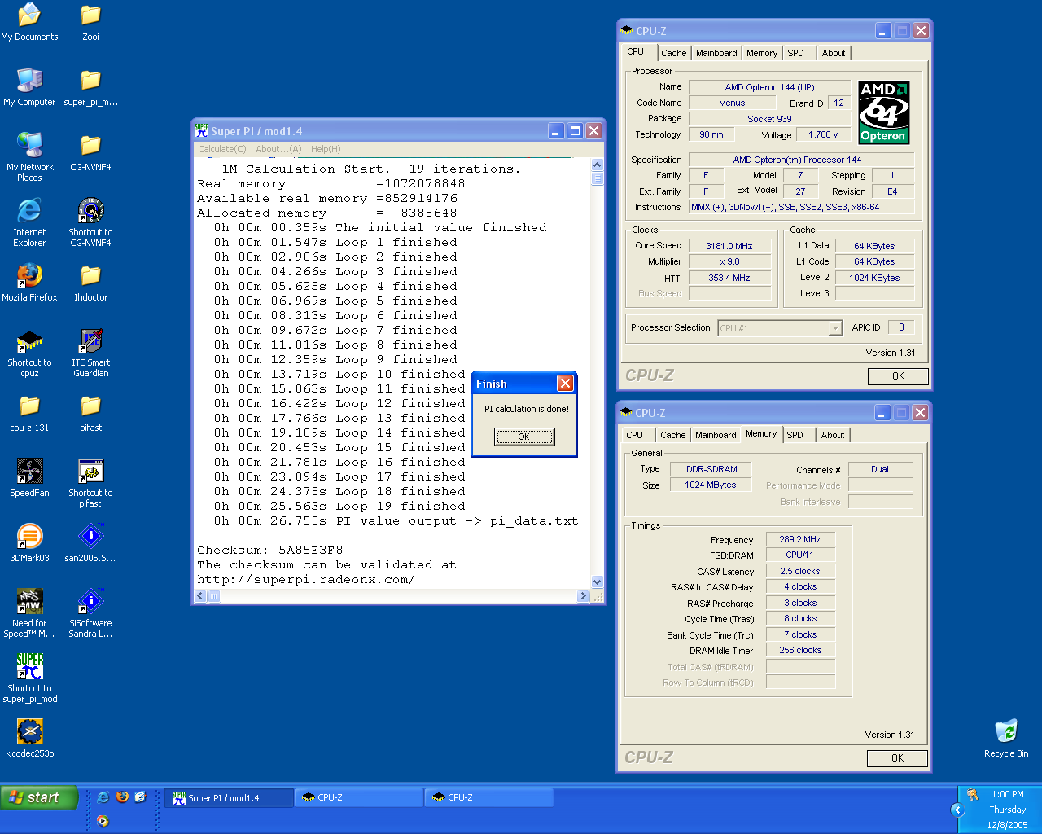
Task: Open Shortcut to CG-NVNF4 icon
Action: coord(90,222)
